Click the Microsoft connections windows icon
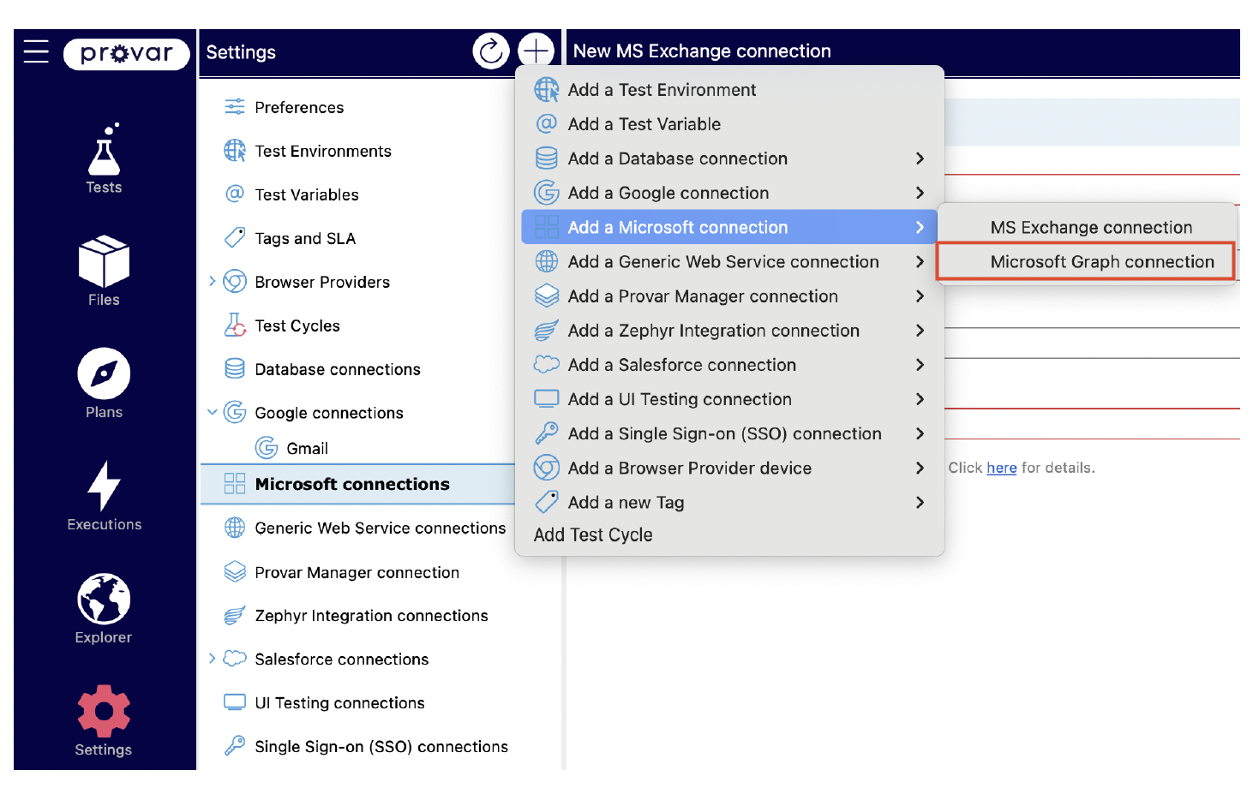This screenshot has width=1253, height=800. coord(235,483)
